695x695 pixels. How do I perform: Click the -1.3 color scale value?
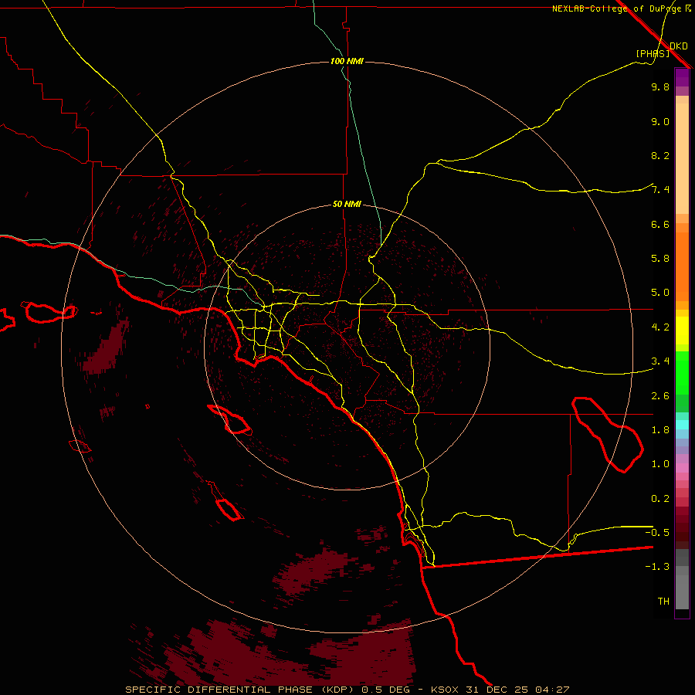click(657, 567)
